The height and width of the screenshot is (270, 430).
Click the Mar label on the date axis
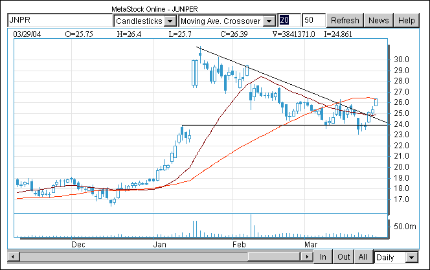[311, 245]
